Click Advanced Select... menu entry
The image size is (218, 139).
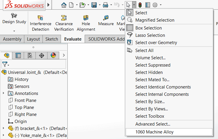(153, 124)
